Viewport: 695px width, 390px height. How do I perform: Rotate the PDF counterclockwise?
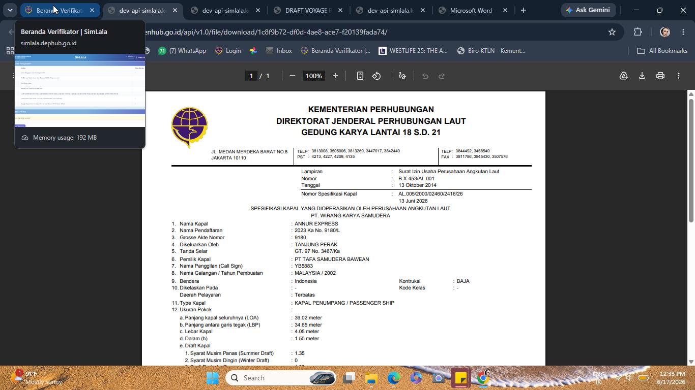377,76
